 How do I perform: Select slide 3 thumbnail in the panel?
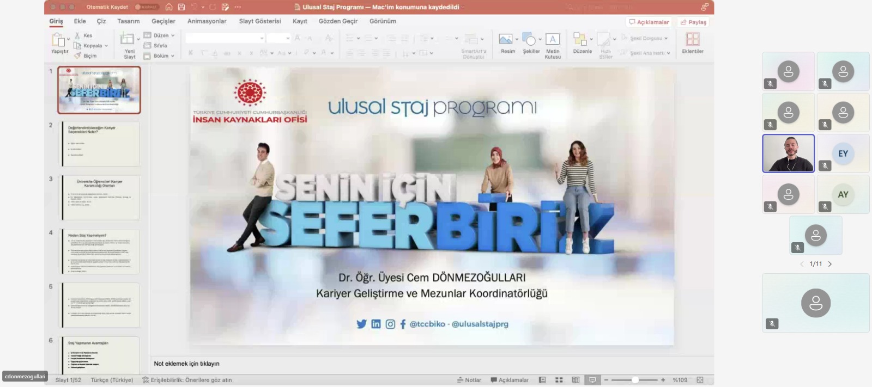[100, 197]
